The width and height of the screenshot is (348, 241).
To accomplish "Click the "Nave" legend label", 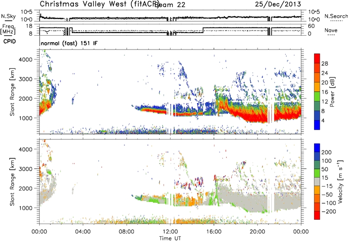I will 331,30.
